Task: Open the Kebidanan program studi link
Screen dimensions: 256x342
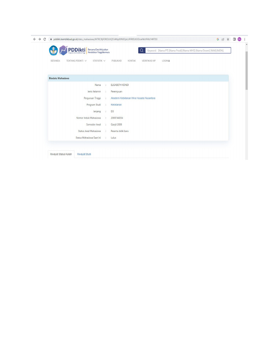Action: click(x=116, y=105)
